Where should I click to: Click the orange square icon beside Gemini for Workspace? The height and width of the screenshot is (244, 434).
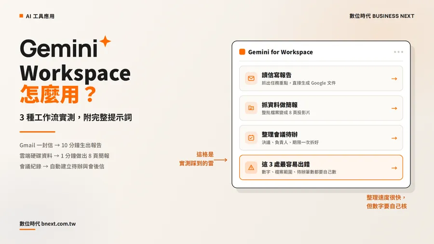click(x=242, y=52)
